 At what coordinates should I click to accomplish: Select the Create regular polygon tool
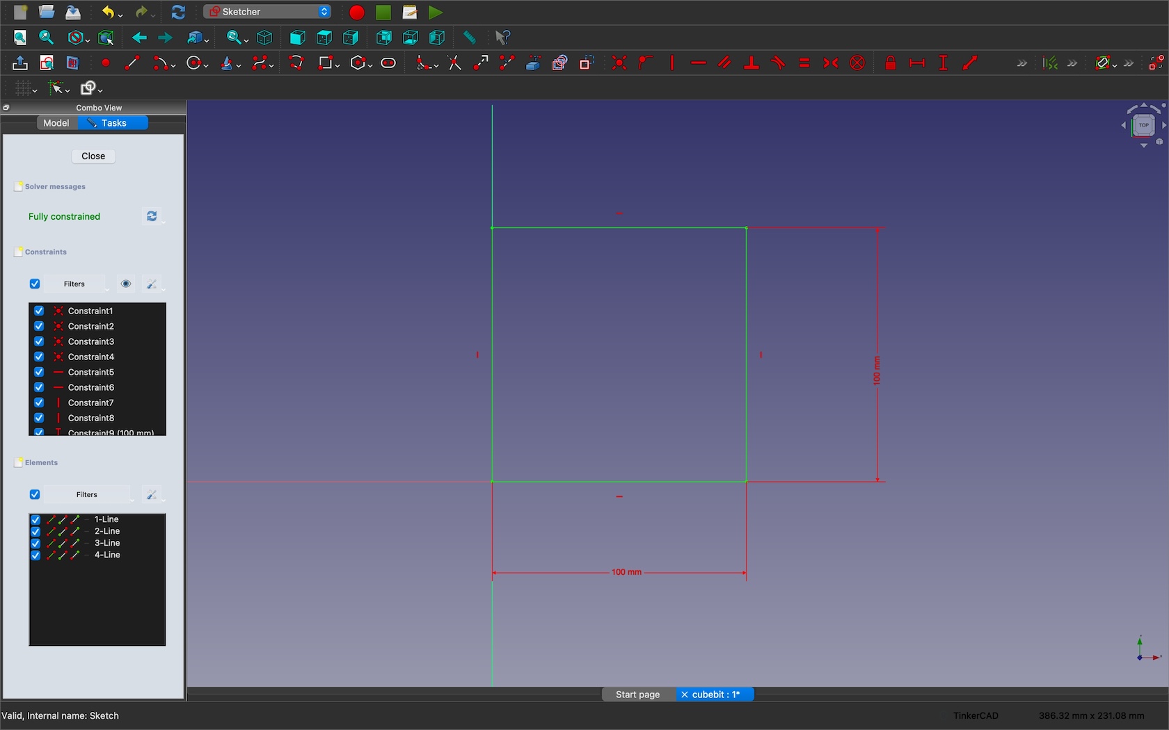(358, 63)
